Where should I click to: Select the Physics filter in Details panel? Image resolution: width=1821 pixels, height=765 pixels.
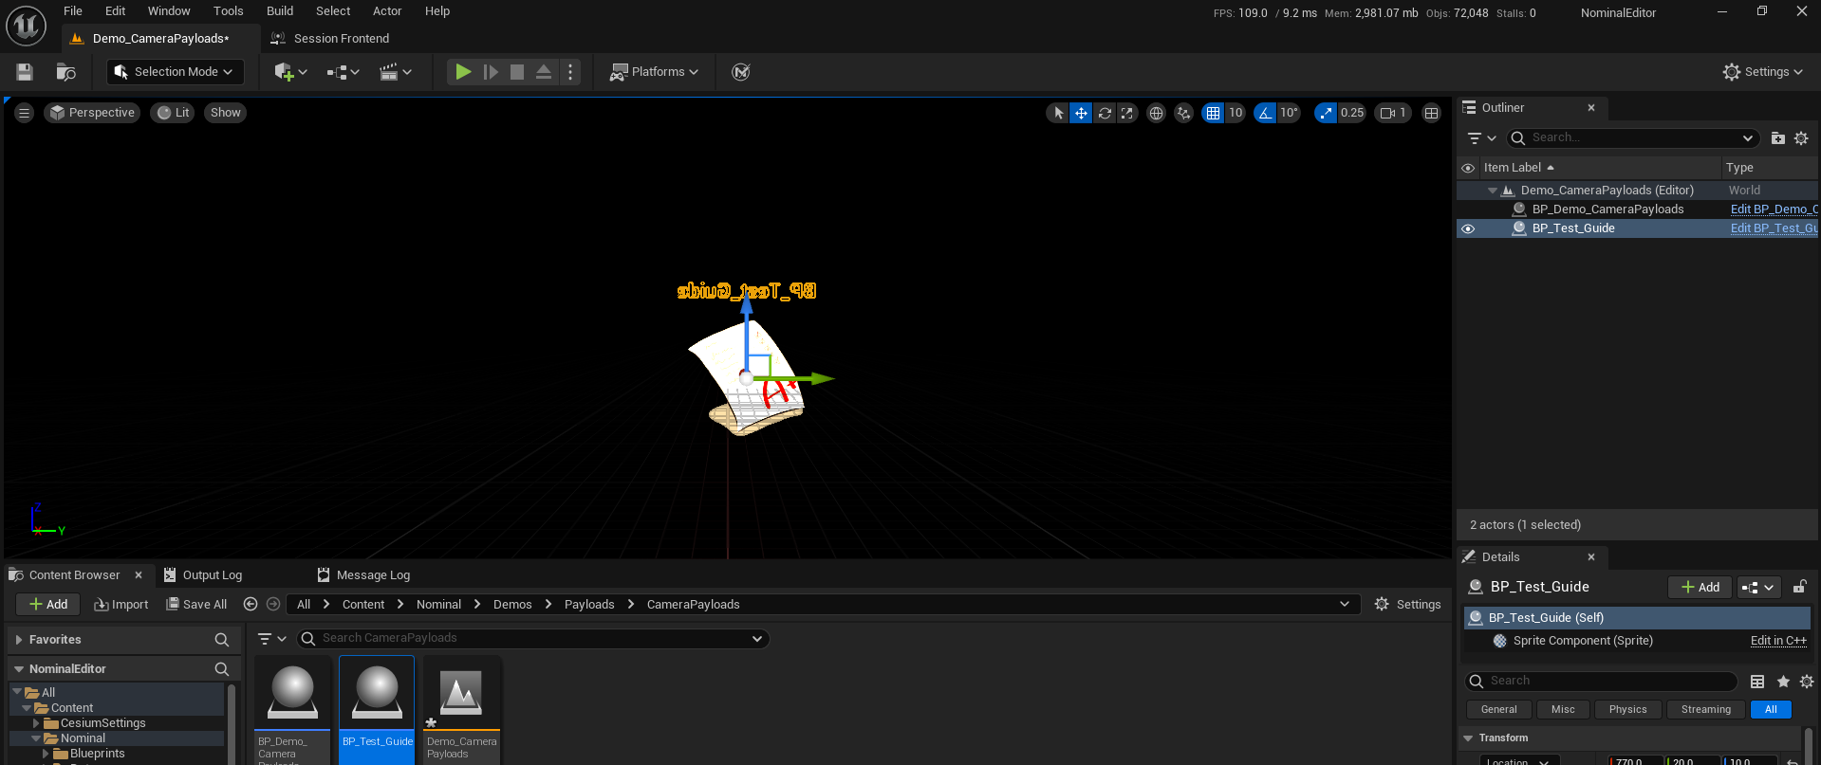[x=1627, y=710]
